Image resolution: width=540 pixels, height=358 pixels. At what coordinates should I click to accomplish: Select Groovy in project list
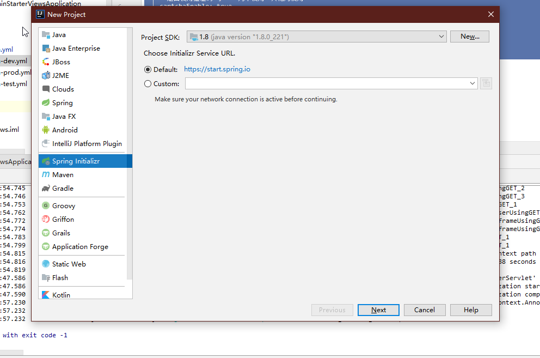83,205
